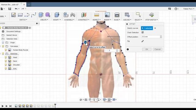The image size is (196, 110).
Task: Click the info icon in Offset dialog
Action: point(128,50)
